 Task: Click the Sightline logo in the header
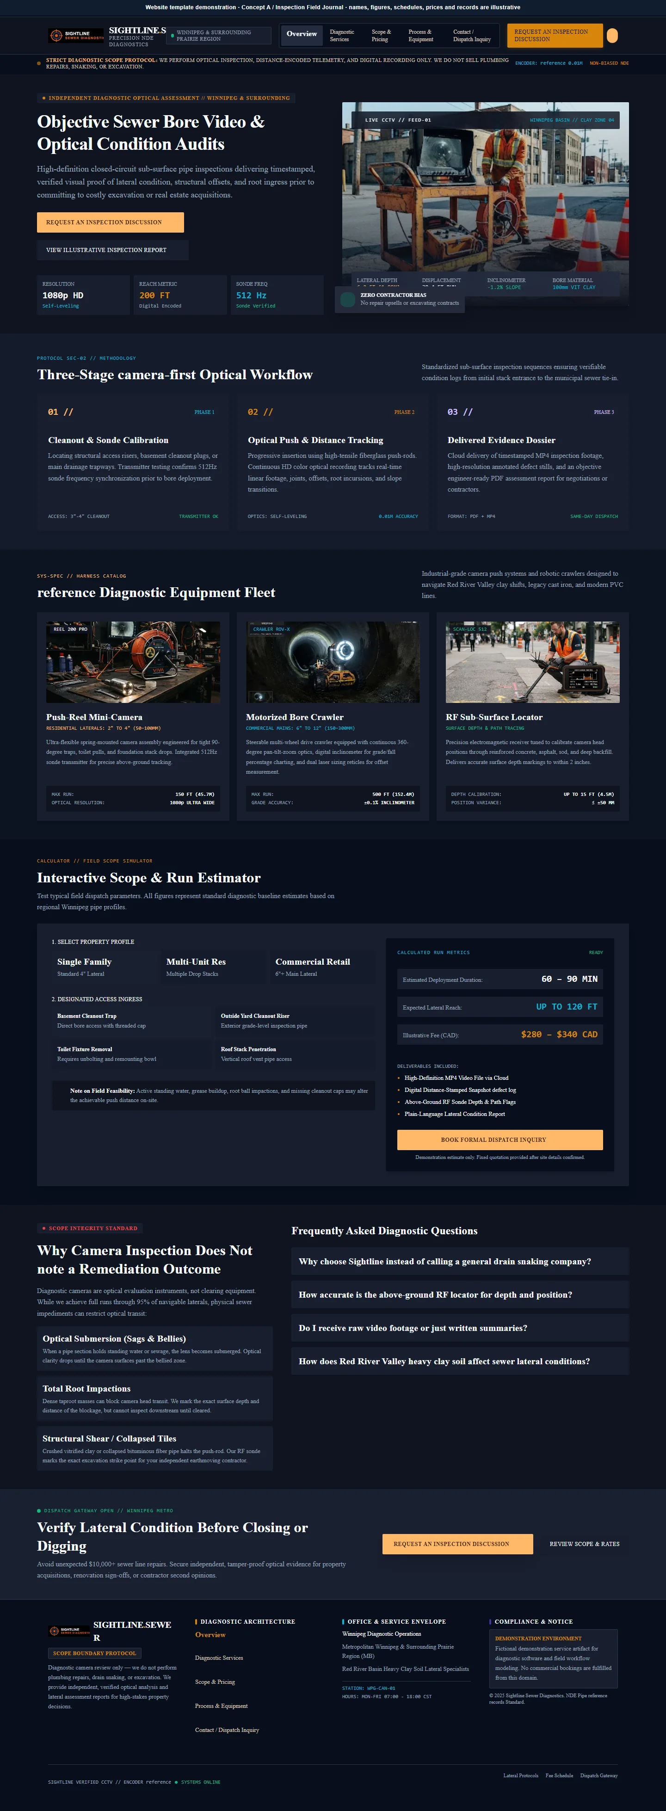click(76, 35)
